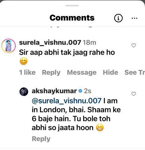Open akshaykumar's profile avatar
The height and width of the screenshot is (150, 145).
click(x=24, y=92)
